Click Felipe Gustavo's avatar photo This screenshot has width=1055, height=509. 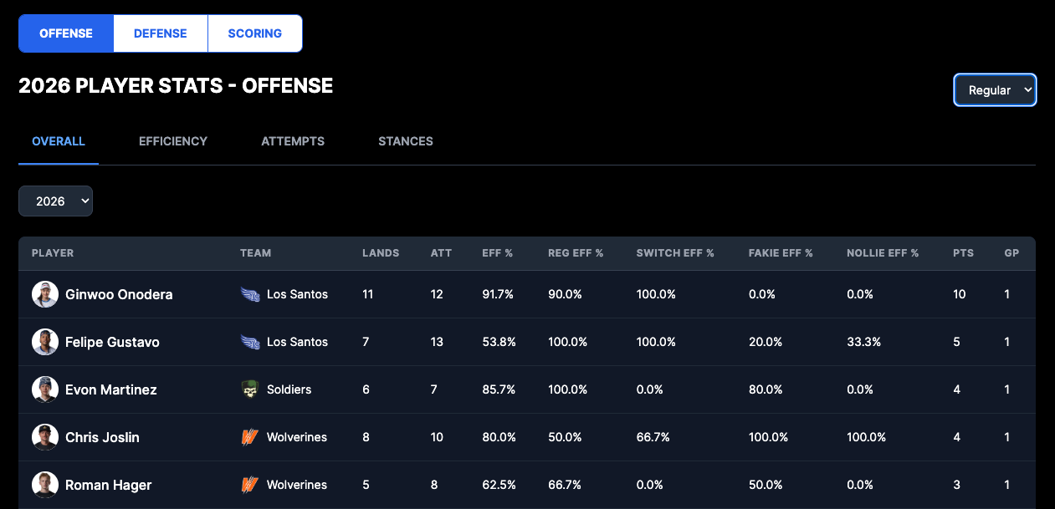pyautogui.click(x=45, y=342)
